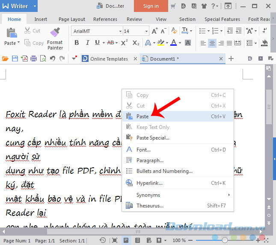Expand bullets list dropdown arrow
This screenshot has width=276, height=245.
click(x=208, y=31)
